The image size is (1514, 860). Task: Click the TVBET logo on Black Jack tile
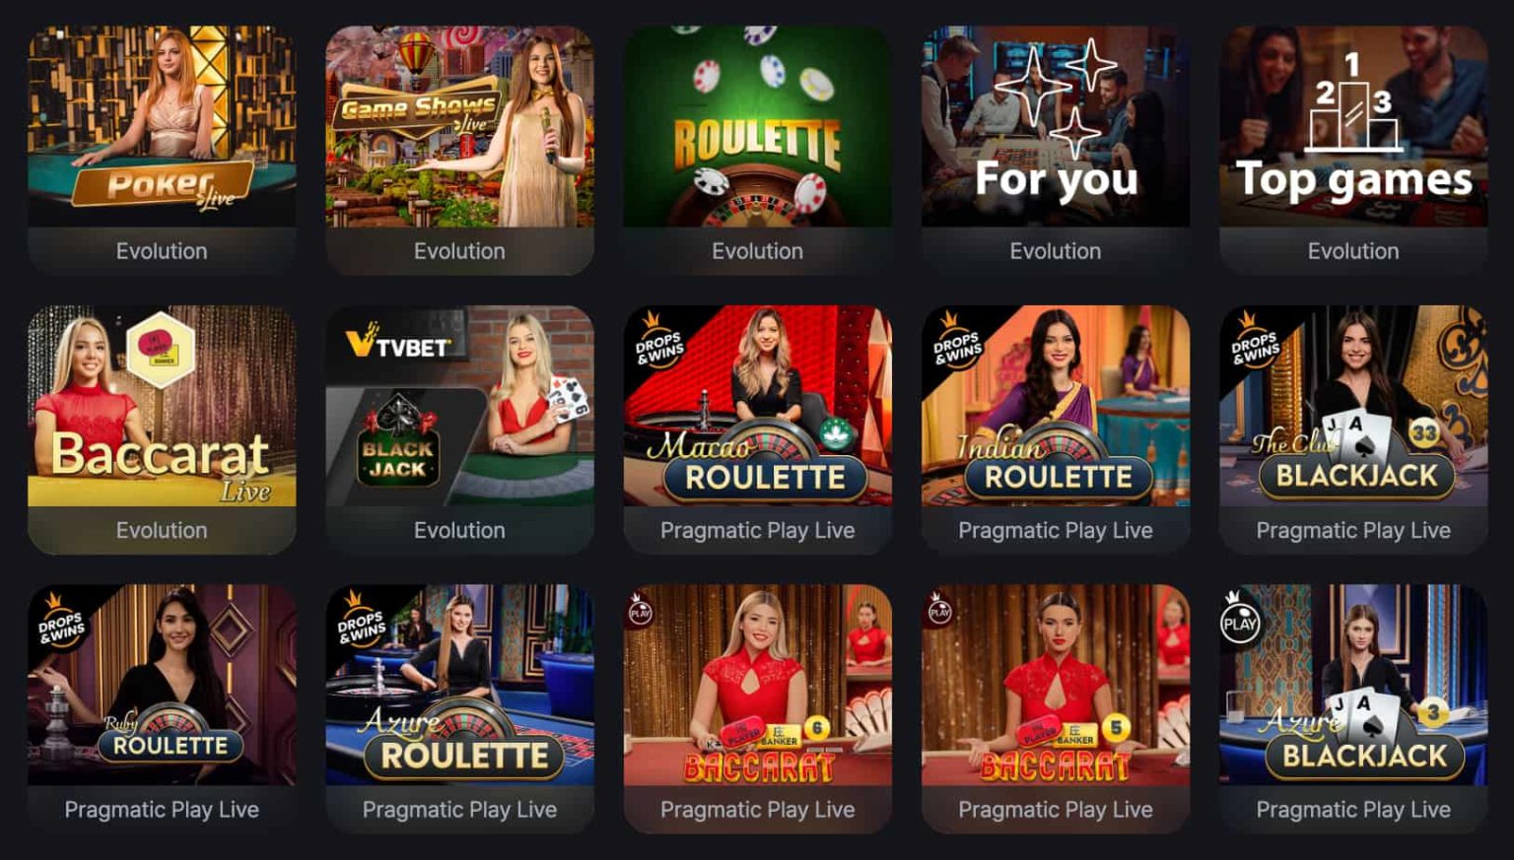point(399,345)
